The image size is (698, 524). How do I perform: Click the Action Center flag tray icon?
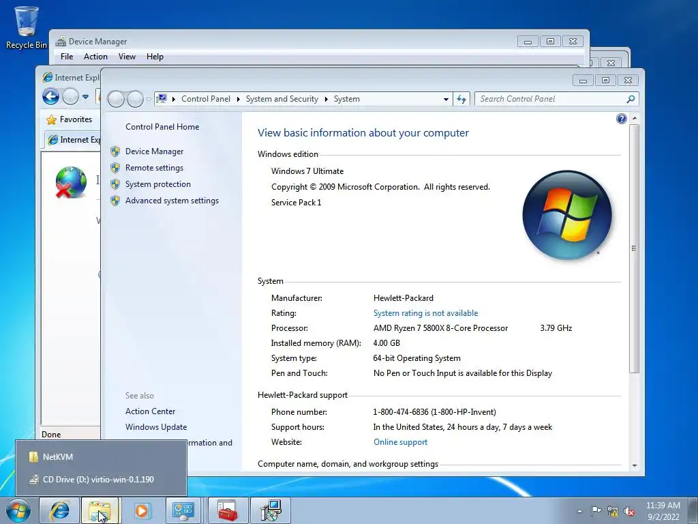(x=596, y=511)
